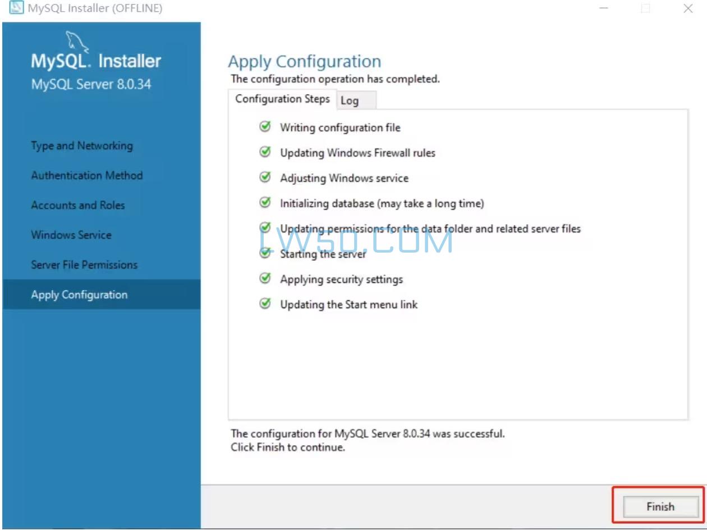Open the Windows Service configuration step
This screenshot has height=531, width=707.
click(71, 235)
